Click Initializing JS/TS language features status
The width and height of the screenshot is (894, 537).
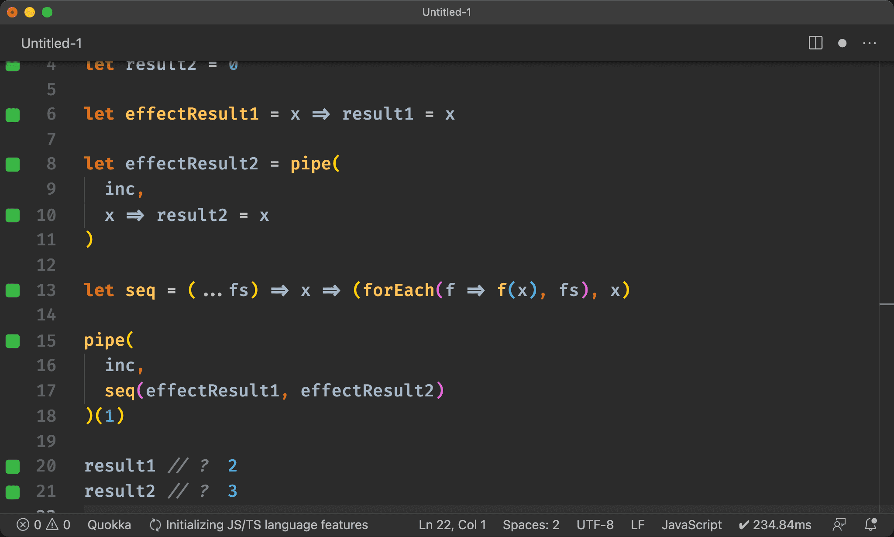coord(259,524)
